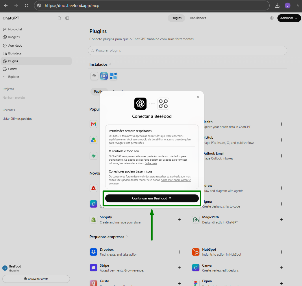Add the MagicPath plugin with its plus
This screenshot has width=302, height=286.
(x=281, y=220)
